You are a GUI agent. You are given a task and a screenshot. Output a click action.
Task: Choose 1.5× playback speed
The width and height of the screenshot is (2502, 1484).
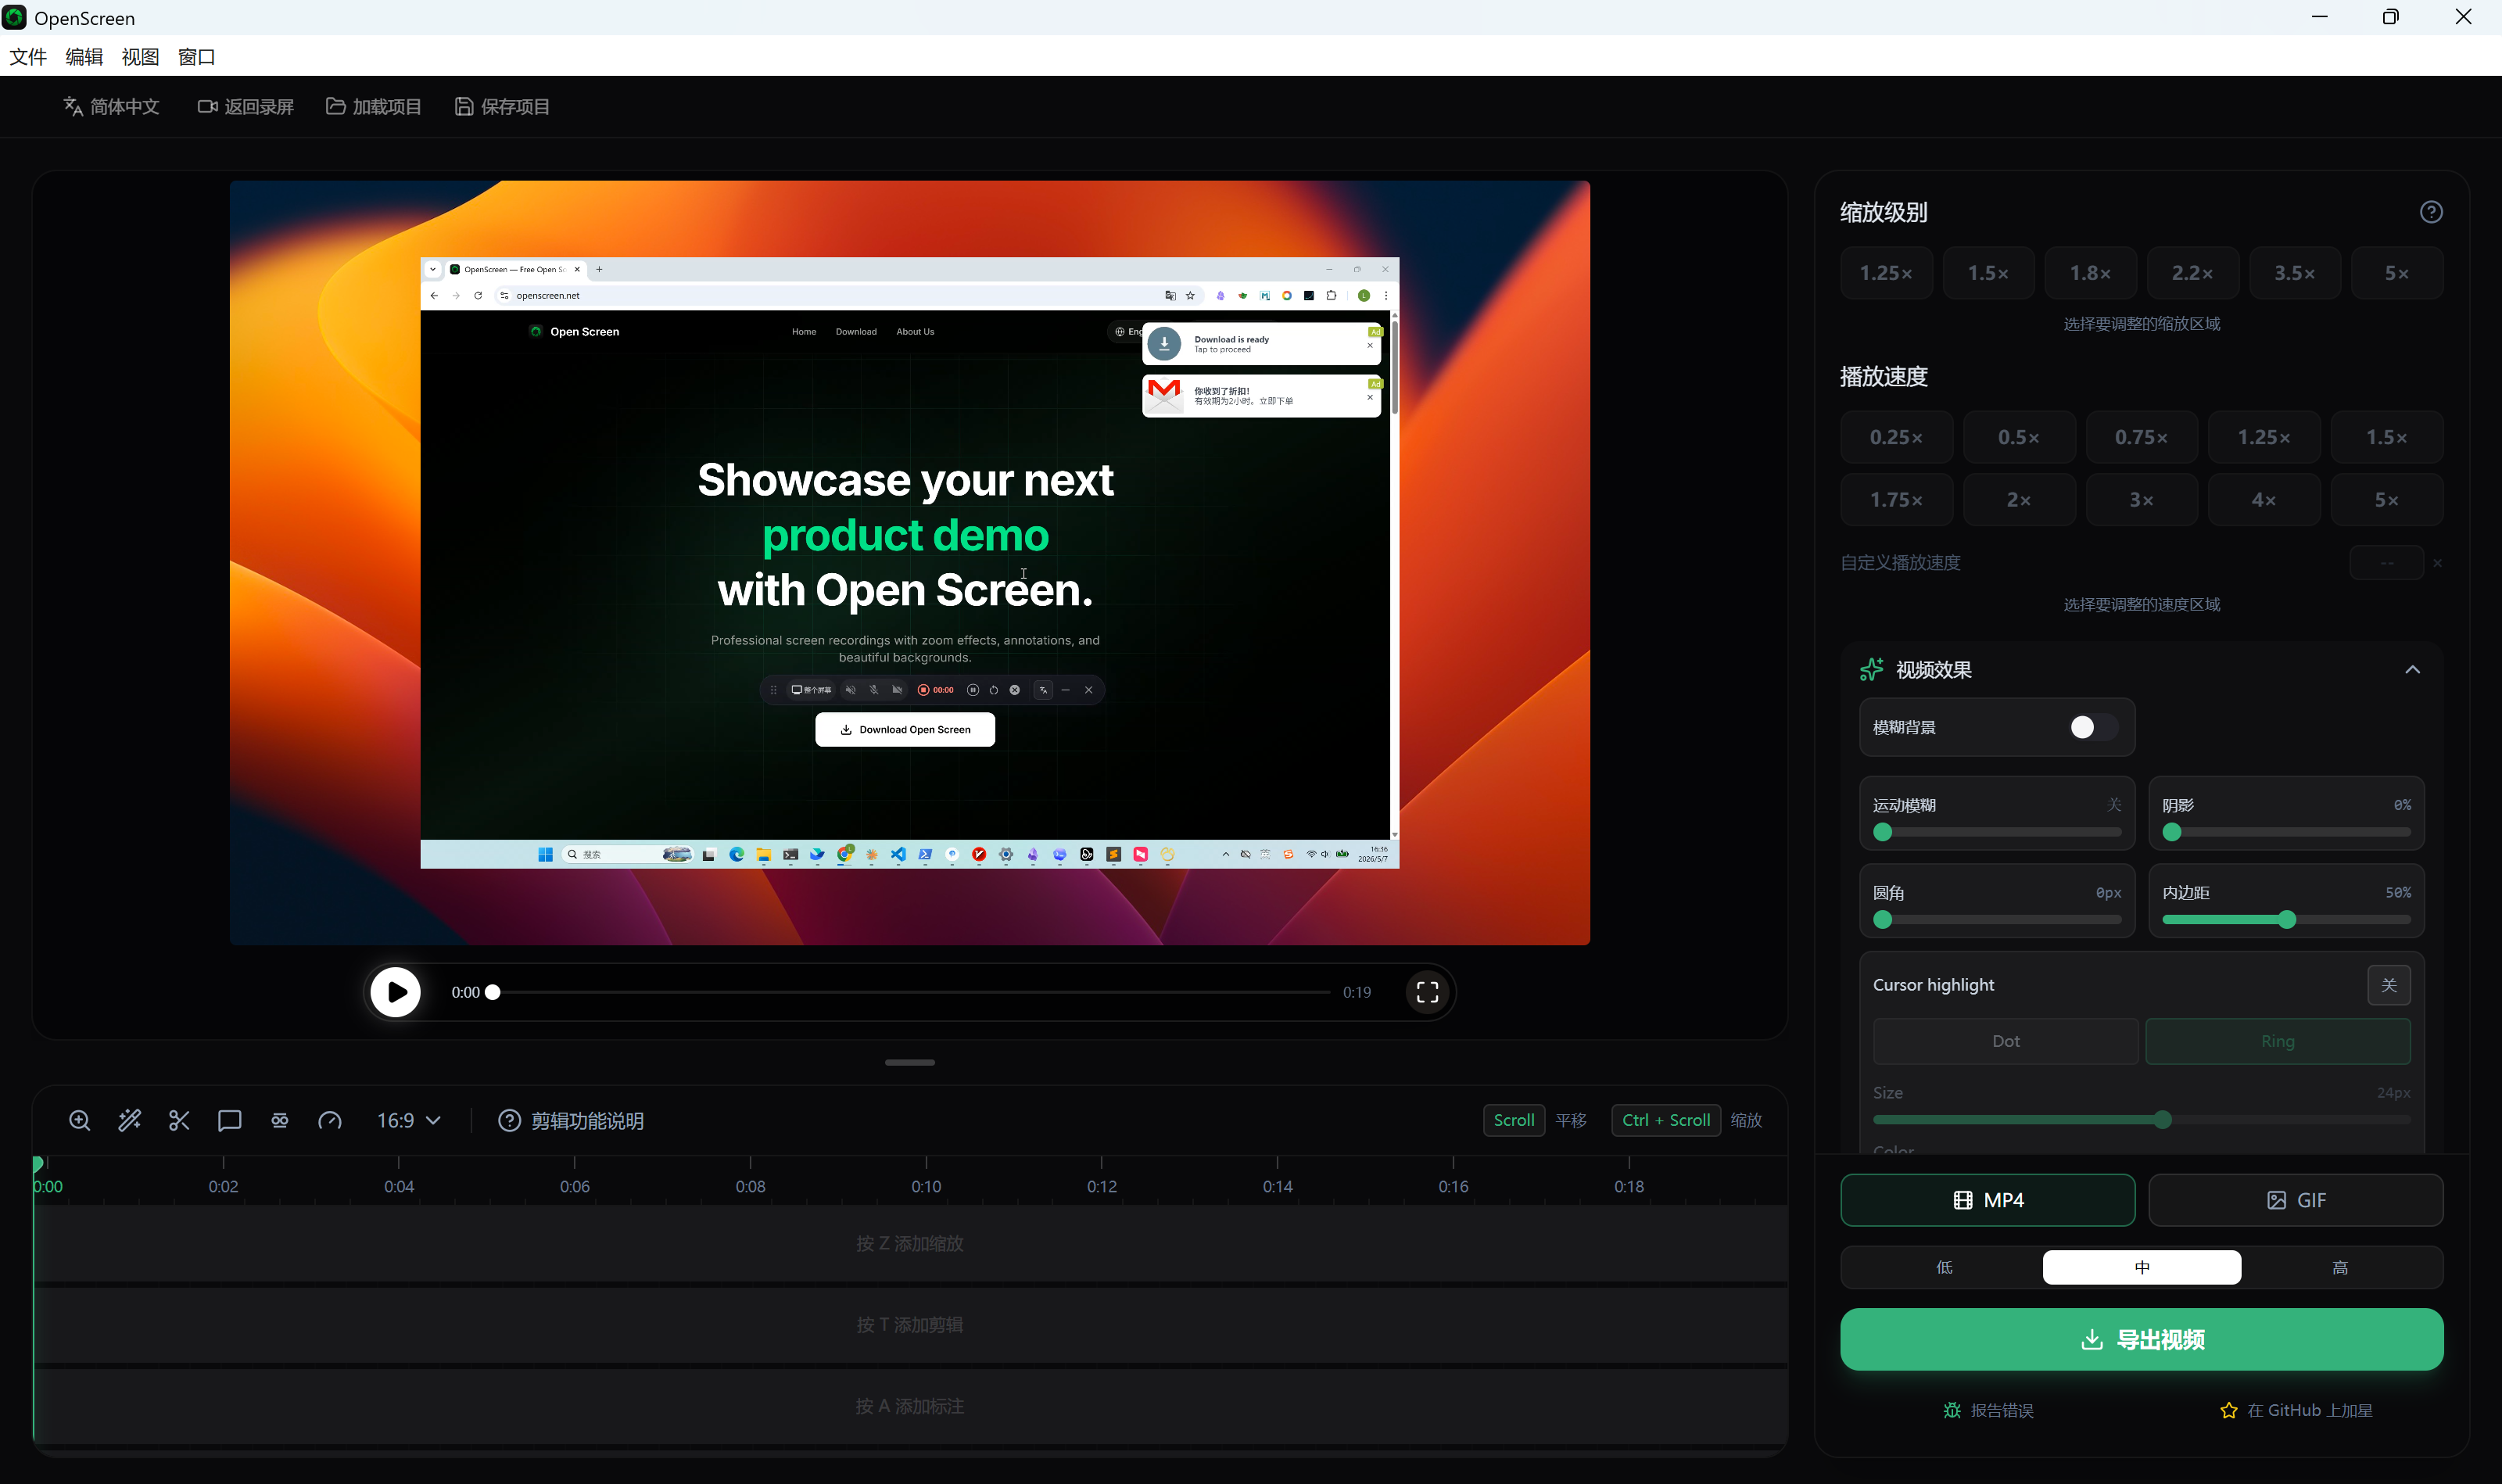2386,437
